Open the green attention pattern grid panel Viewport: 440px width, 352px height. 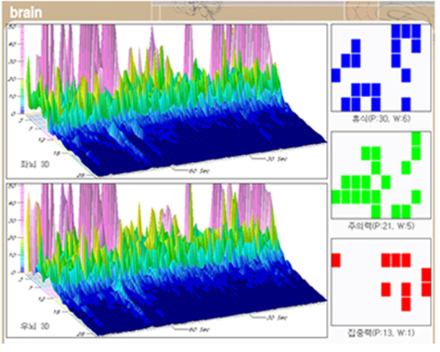pyautogui.click(x=381, y=175)
